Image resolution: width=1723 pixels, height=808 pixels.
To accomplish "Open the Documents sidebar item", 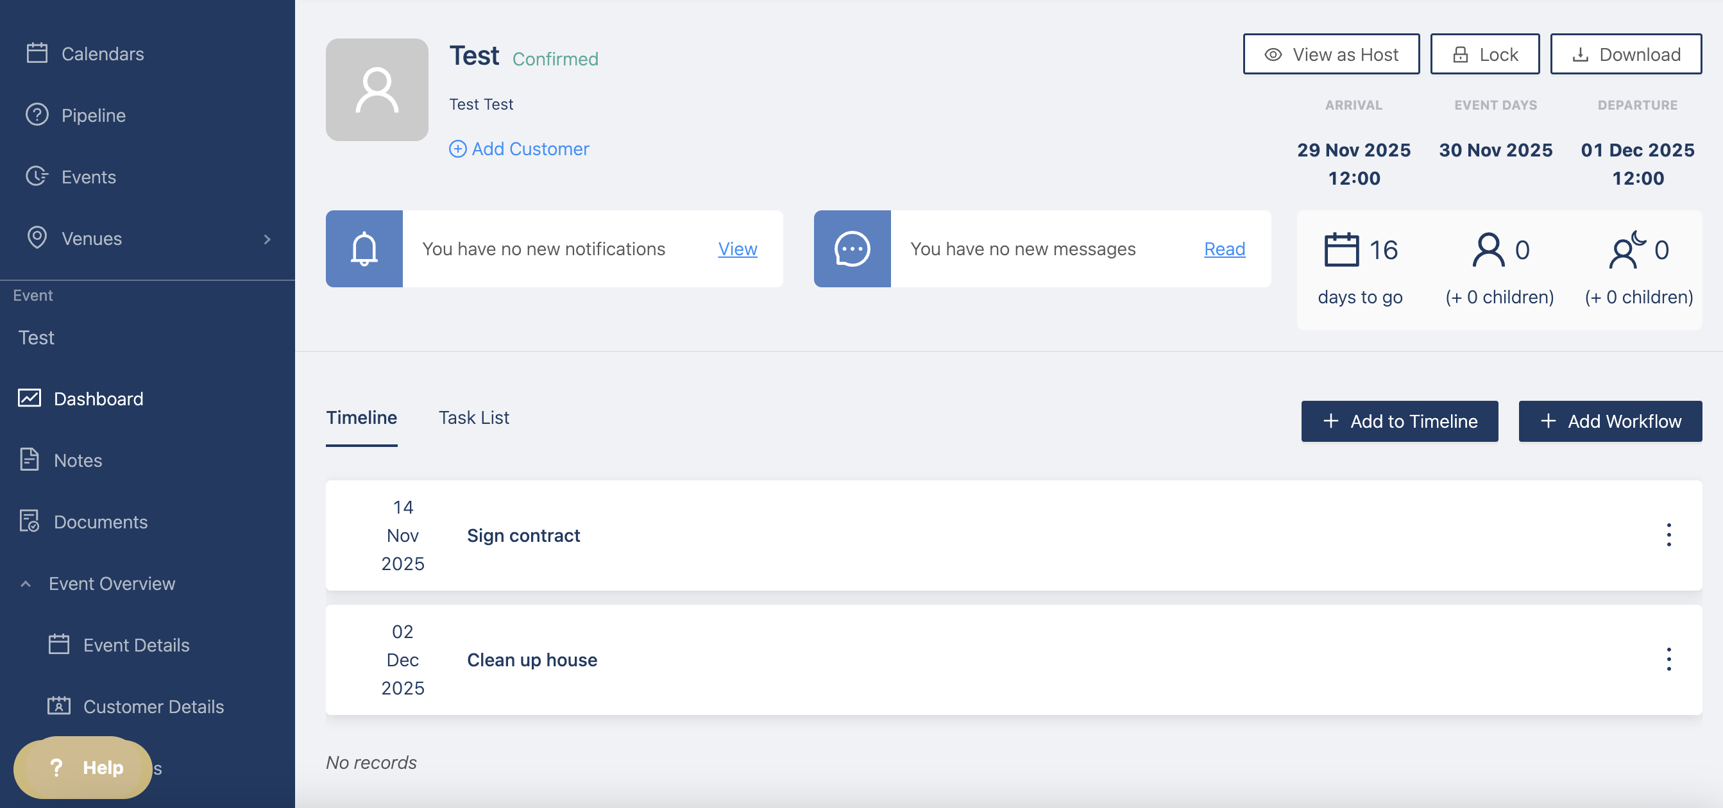I will [100, 522].
